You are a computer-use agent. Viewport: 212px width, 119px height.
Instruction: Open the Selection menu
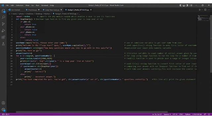click(20, 5)
